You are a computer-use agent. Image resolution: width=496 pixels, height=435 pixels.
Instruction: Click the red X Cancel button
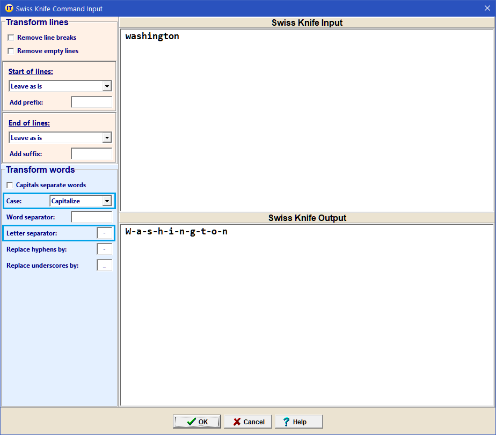click(248, 422)
